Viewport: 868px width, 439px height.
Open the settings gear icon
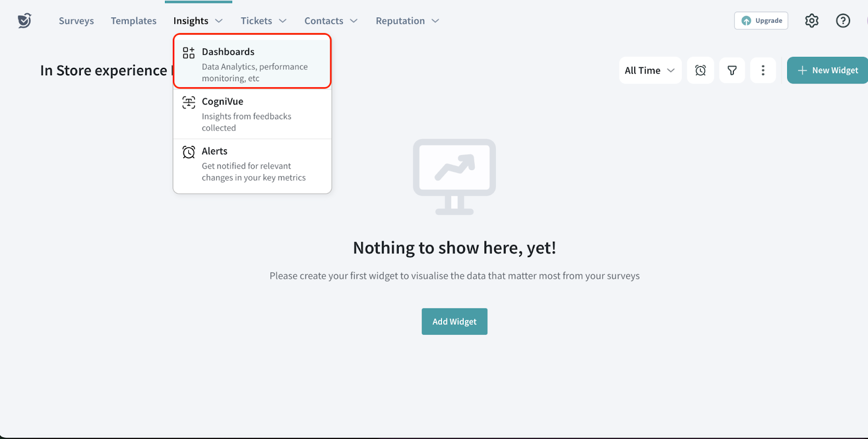(x=812, y=21)
